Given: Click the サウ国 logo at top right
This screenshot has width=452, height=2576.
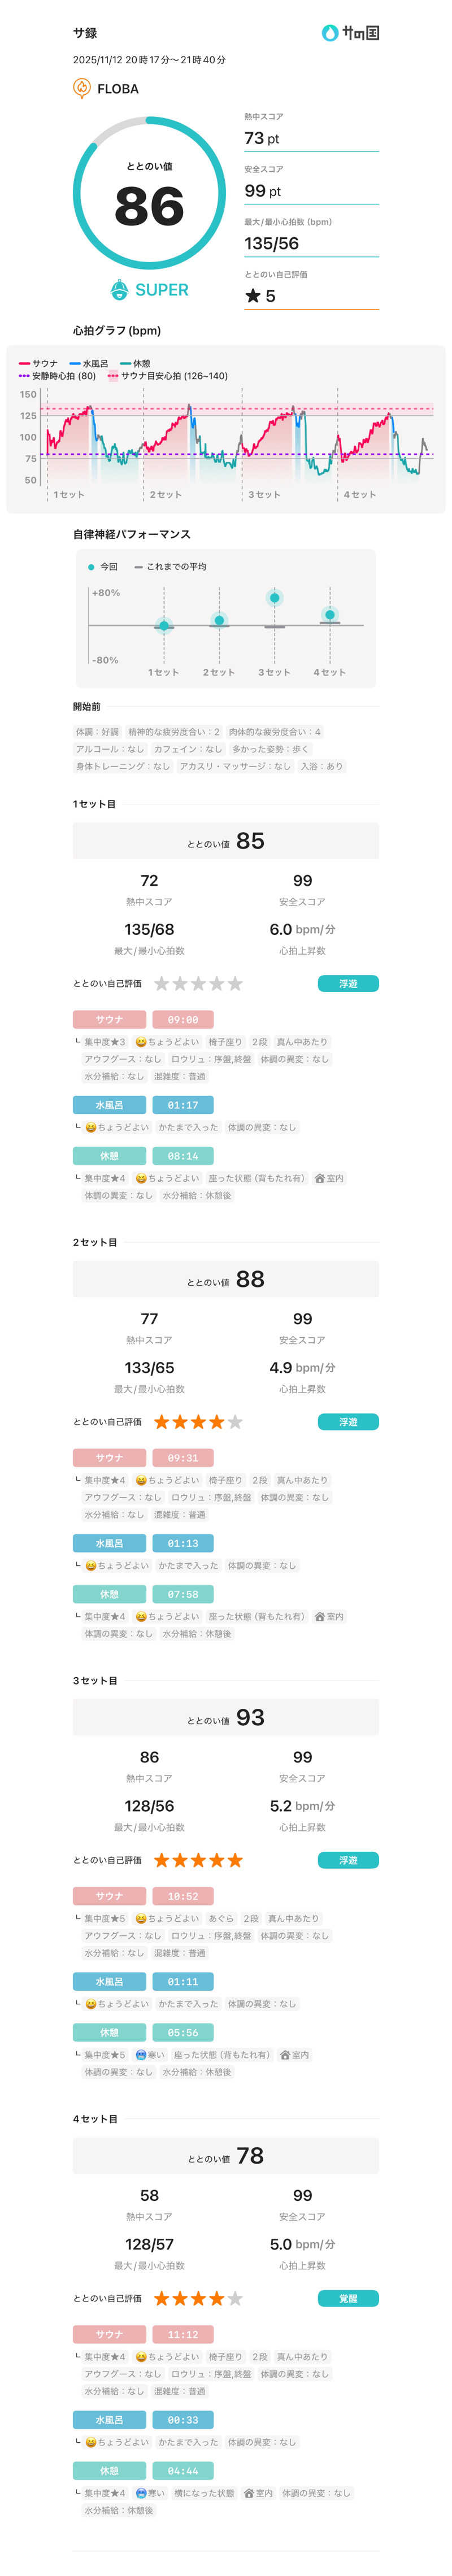Looking at the screenshot, I should (349, 33).
